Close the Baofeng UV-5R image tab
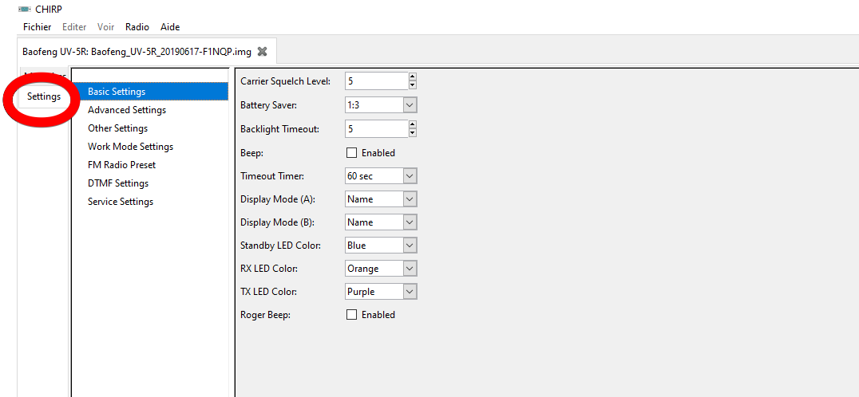The height and width of the screenshot is (397, 859). [263, 52]
